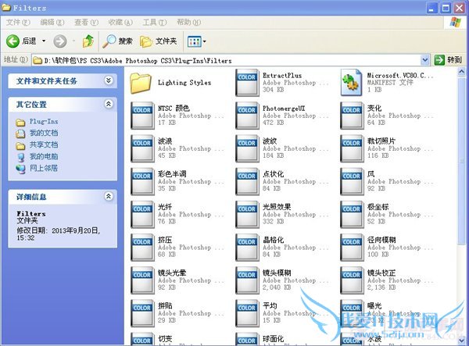Open 网上邻居 link in sidebar
Screen dimensions: 469x346
pos(44,168)
